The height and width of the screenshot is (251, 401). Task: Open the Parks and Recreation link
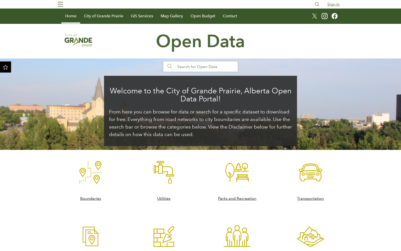[237, 199]
